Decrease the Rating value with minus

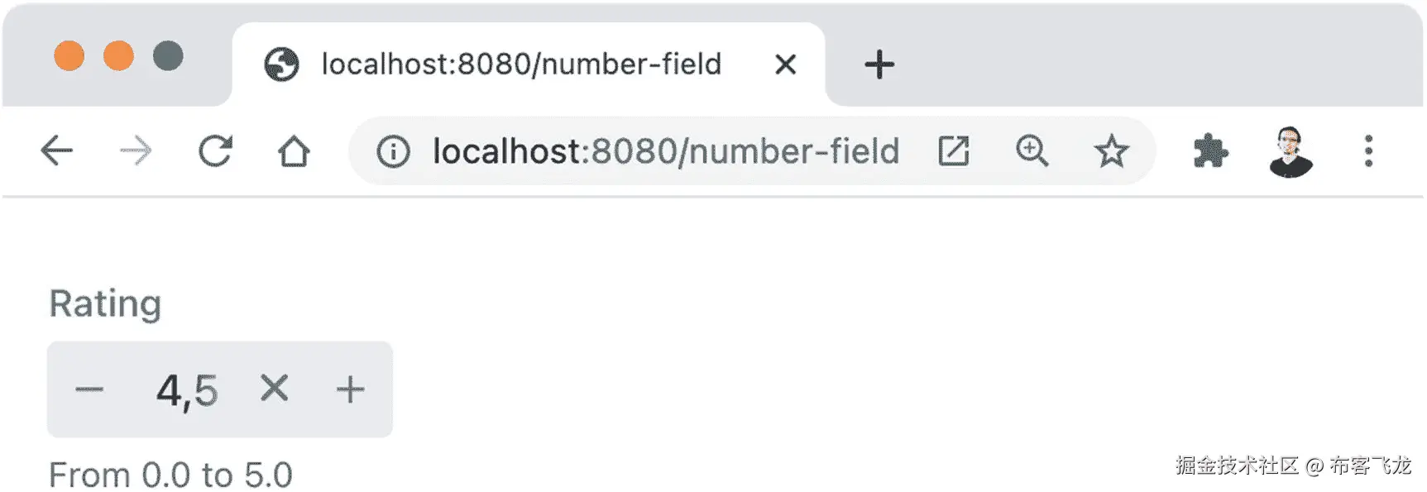[x=89, y=389]
